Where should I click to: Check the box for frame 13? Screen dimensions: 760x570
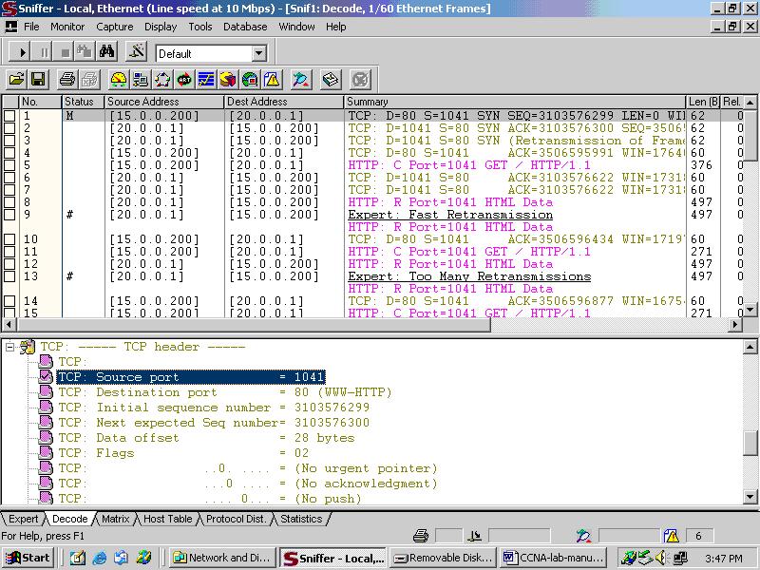[9, 276]
